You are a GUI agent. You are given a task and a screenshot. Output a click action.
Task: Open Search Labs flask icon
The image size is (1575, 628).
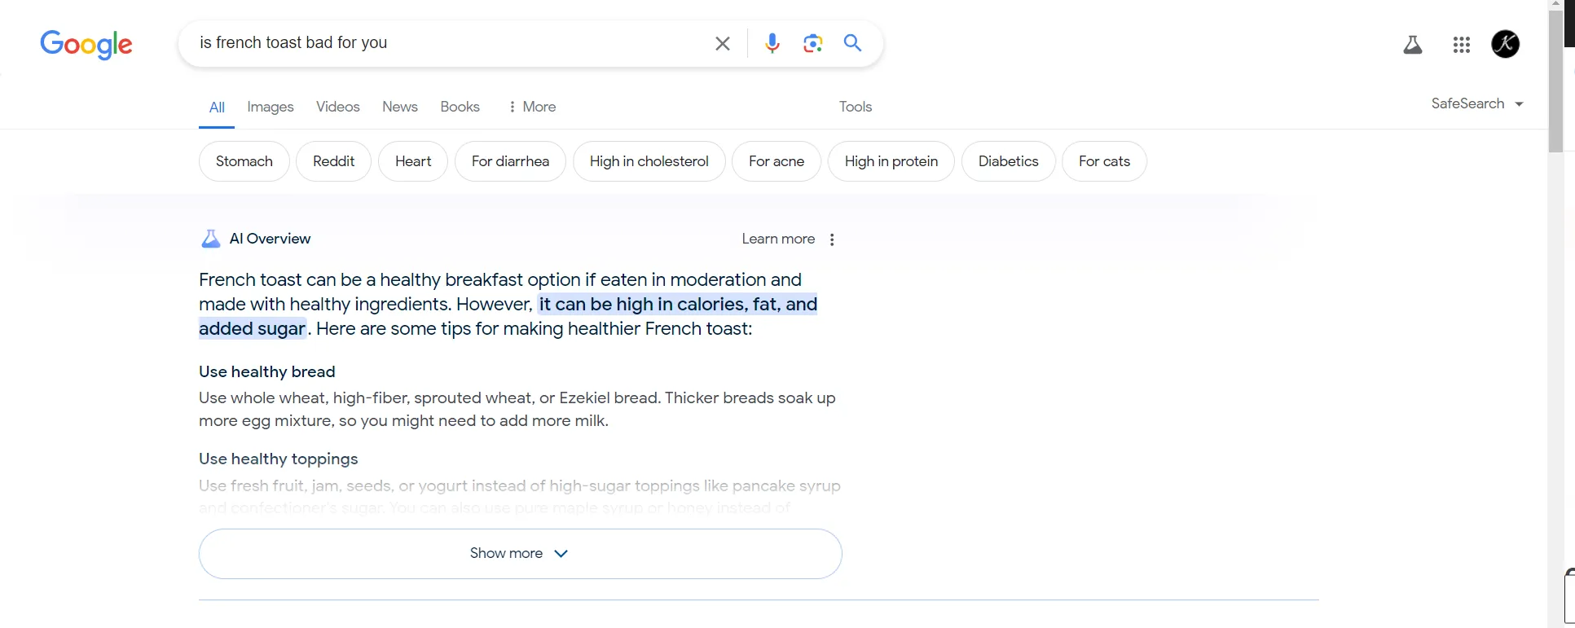[x=1412, y=45]
